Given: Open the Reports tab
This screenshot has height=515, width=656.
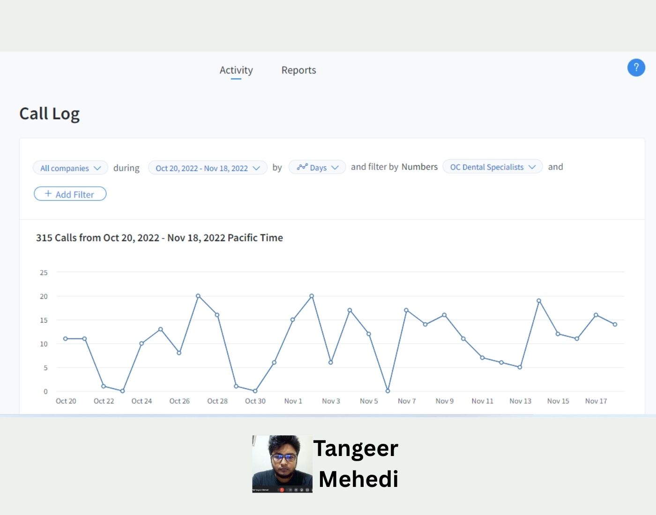Looking at the screenshot, I should coord(298,70).
